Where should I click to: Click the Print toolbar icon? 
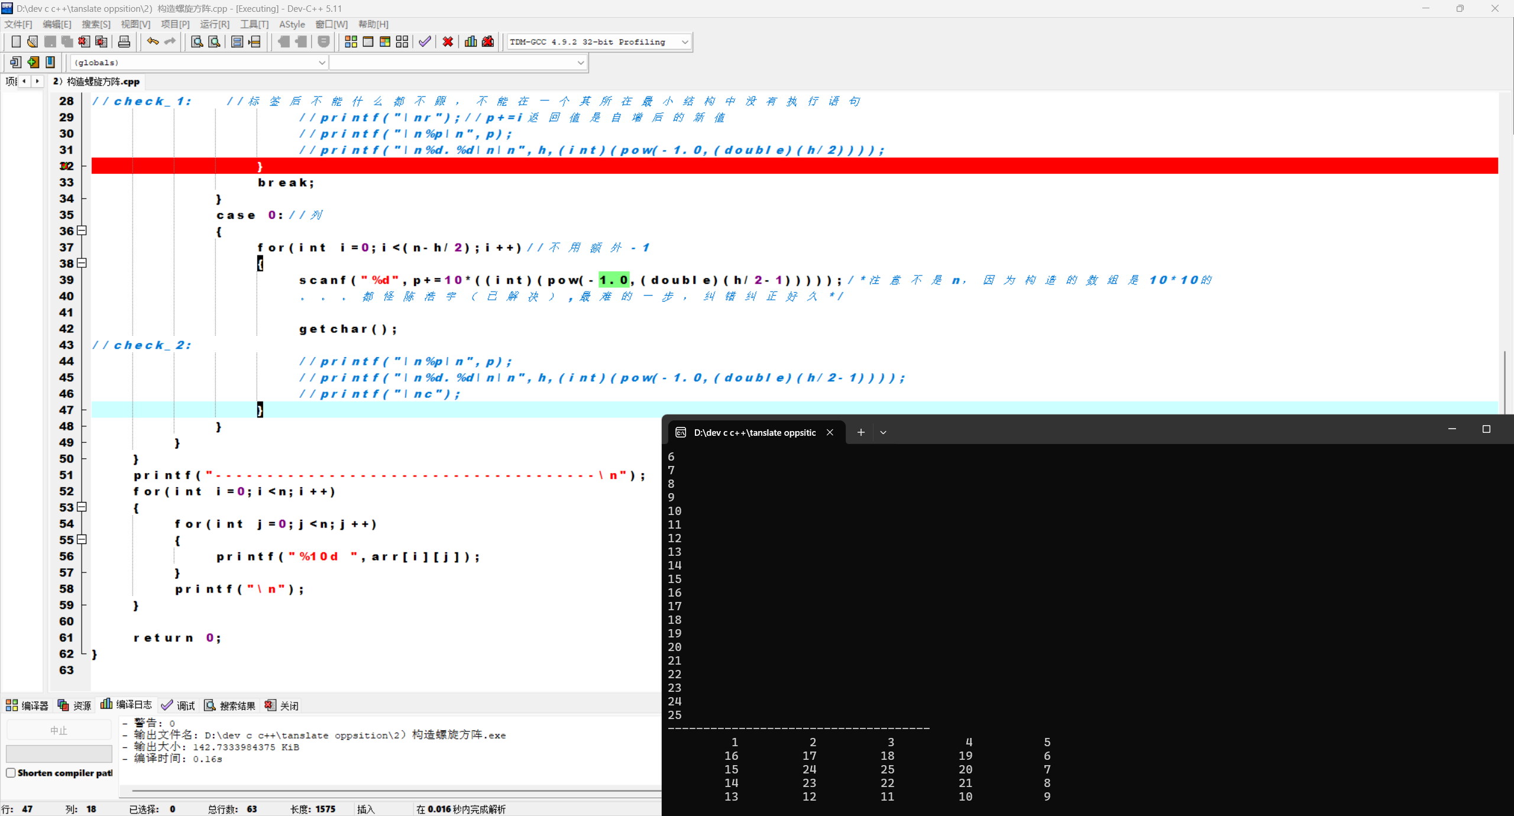(x=124, y=41)
